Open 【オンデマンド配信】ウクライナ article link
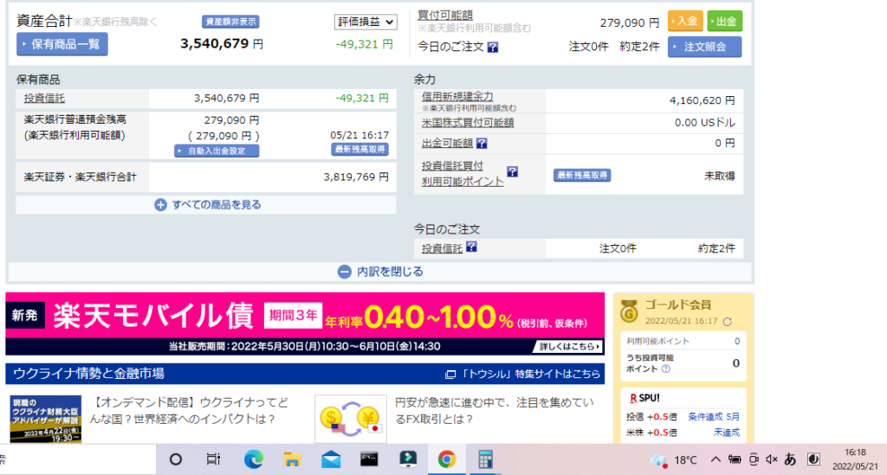The image size is (887, 475). tap(189, 411)
